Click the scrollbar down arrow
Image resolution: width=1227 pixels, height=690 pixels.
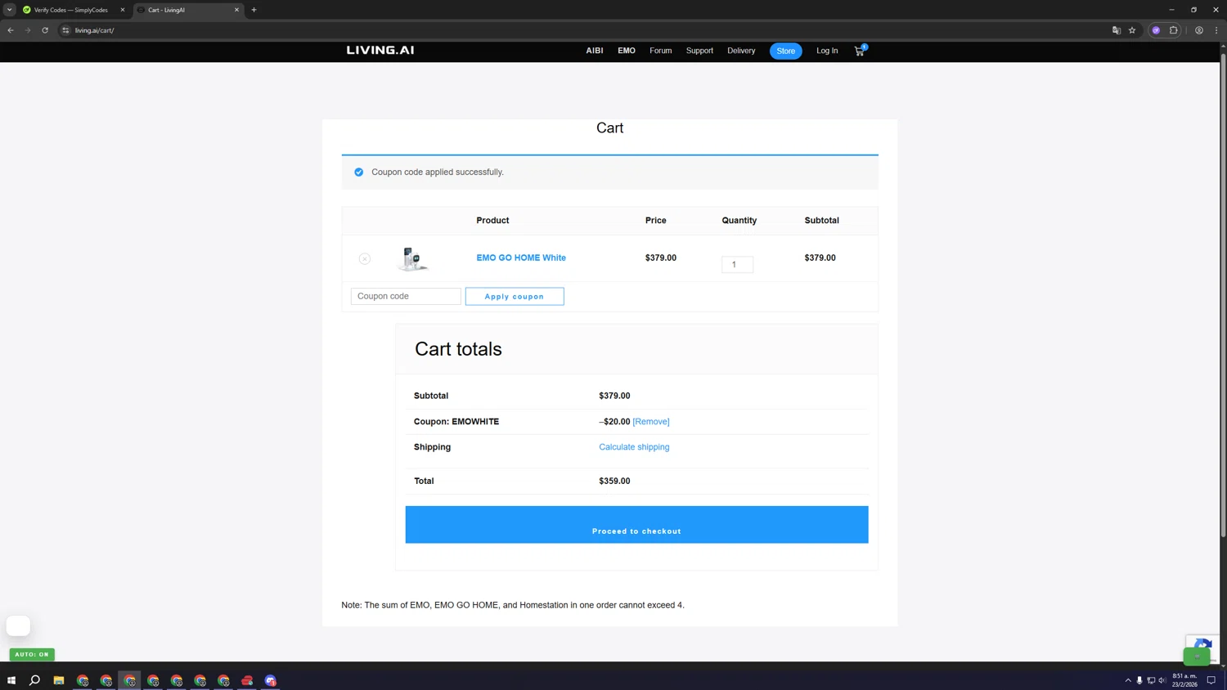click(x=1223, y=665)
